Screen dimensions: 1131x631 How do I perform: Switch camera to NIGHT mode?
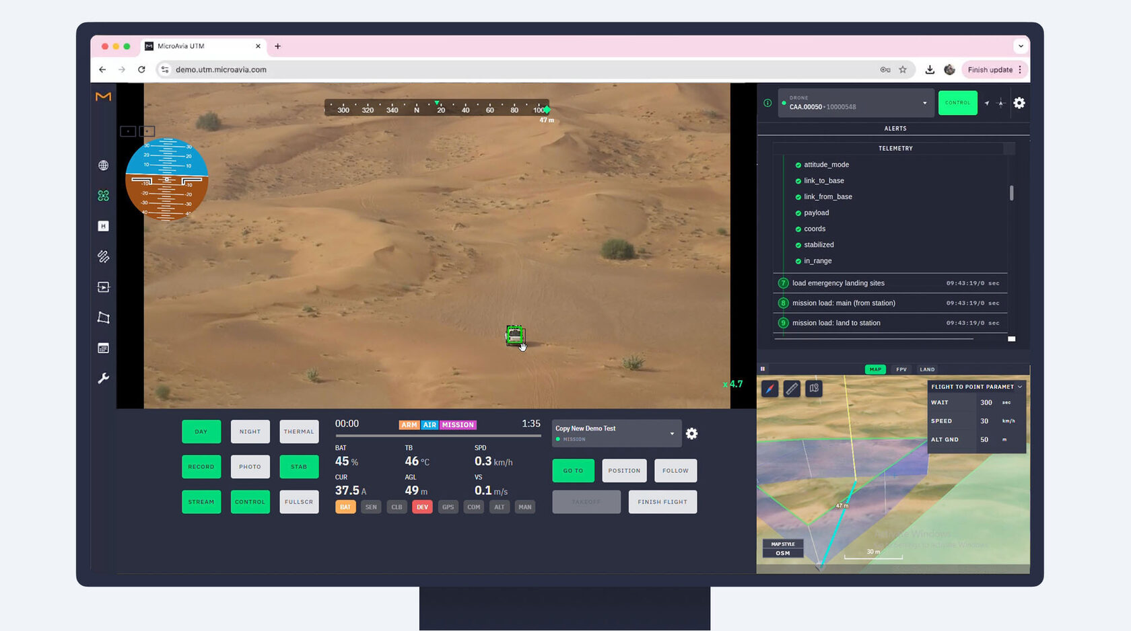pyautogui.click(x=250, y=431)
